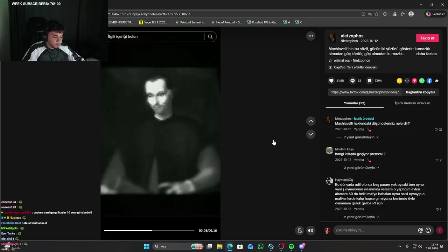Click Bağlantıyı kopyala to copy link
Image resolution: width=448 pixels, height=252 pixels.
coord(420,92)
